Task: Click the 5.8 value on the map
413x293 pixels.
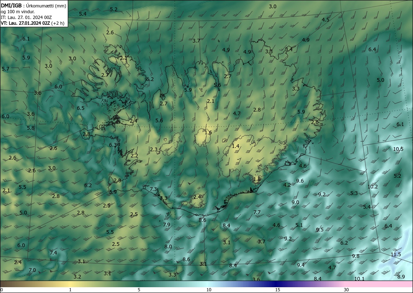Action: pyautogui.click(x=31, y=128)
